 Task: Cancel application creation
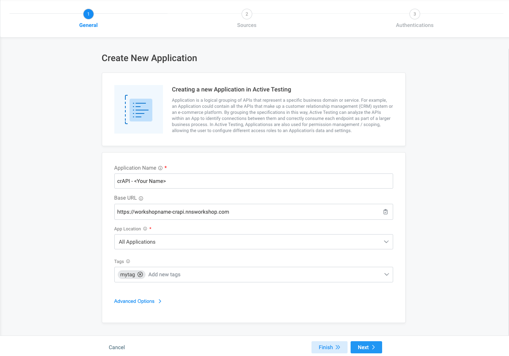[x=117, y=347]
